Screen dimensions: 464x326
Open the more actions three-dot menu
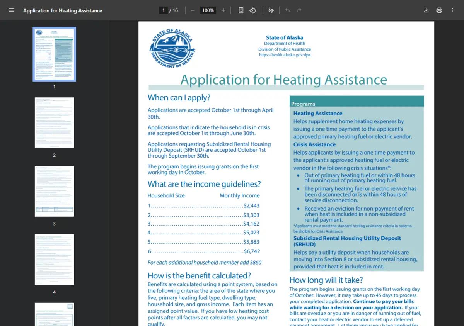tap(452, 10)
